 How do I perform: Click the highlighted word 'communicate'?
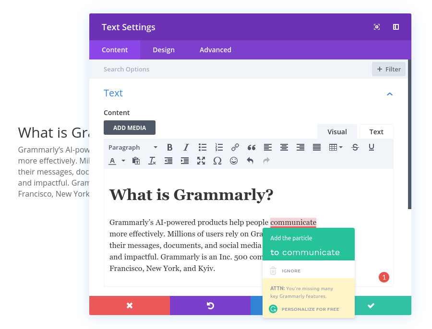(293, 223)
